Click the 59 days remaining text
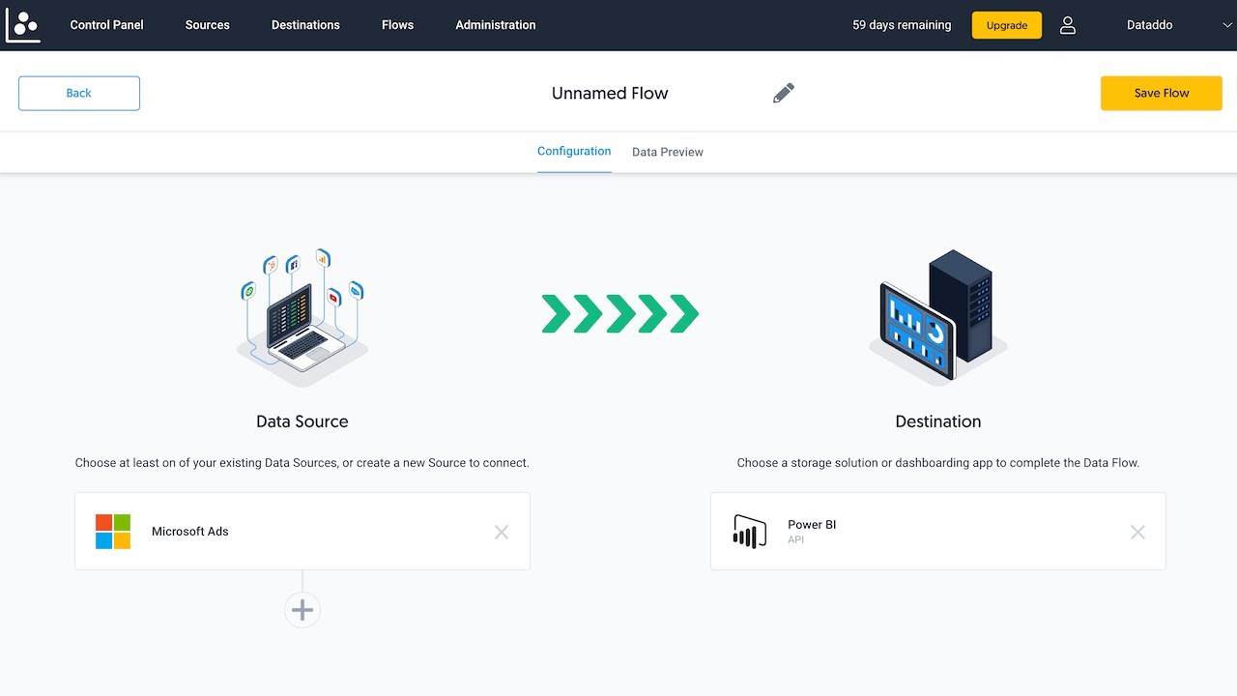 tap(902, 25)
